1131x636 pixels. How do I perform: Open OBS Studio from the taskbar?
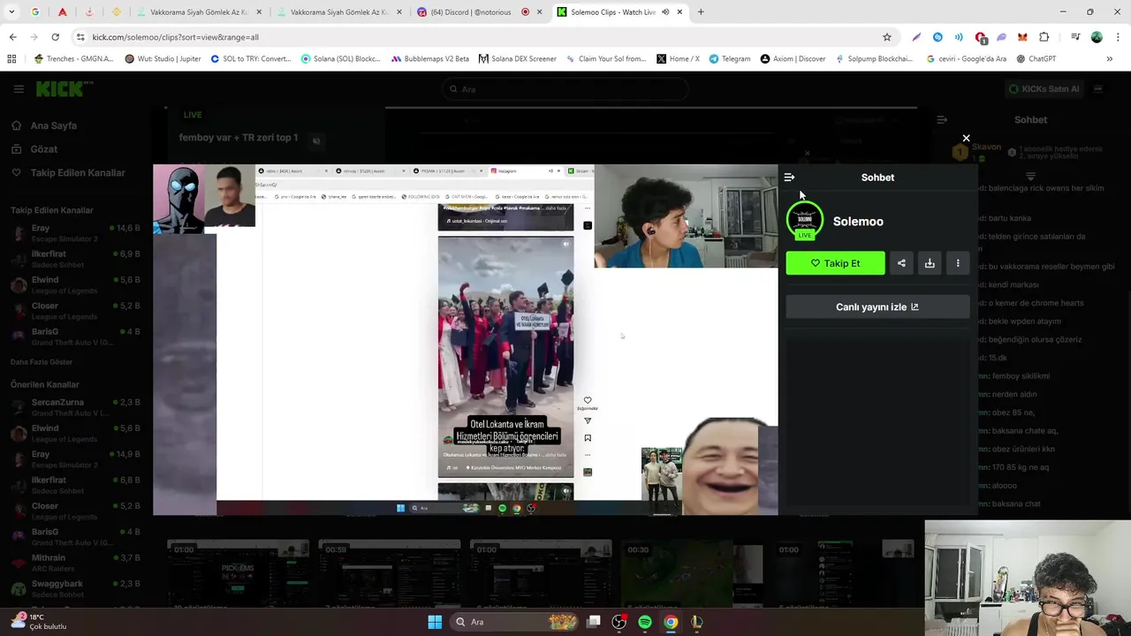coord(619,622)
